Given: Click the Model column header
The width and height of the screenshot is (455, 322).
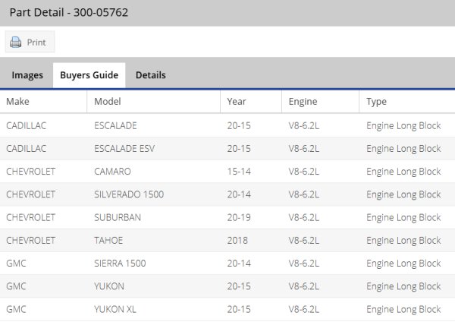Looking at the screenshot, I should [x=108, y=102].
